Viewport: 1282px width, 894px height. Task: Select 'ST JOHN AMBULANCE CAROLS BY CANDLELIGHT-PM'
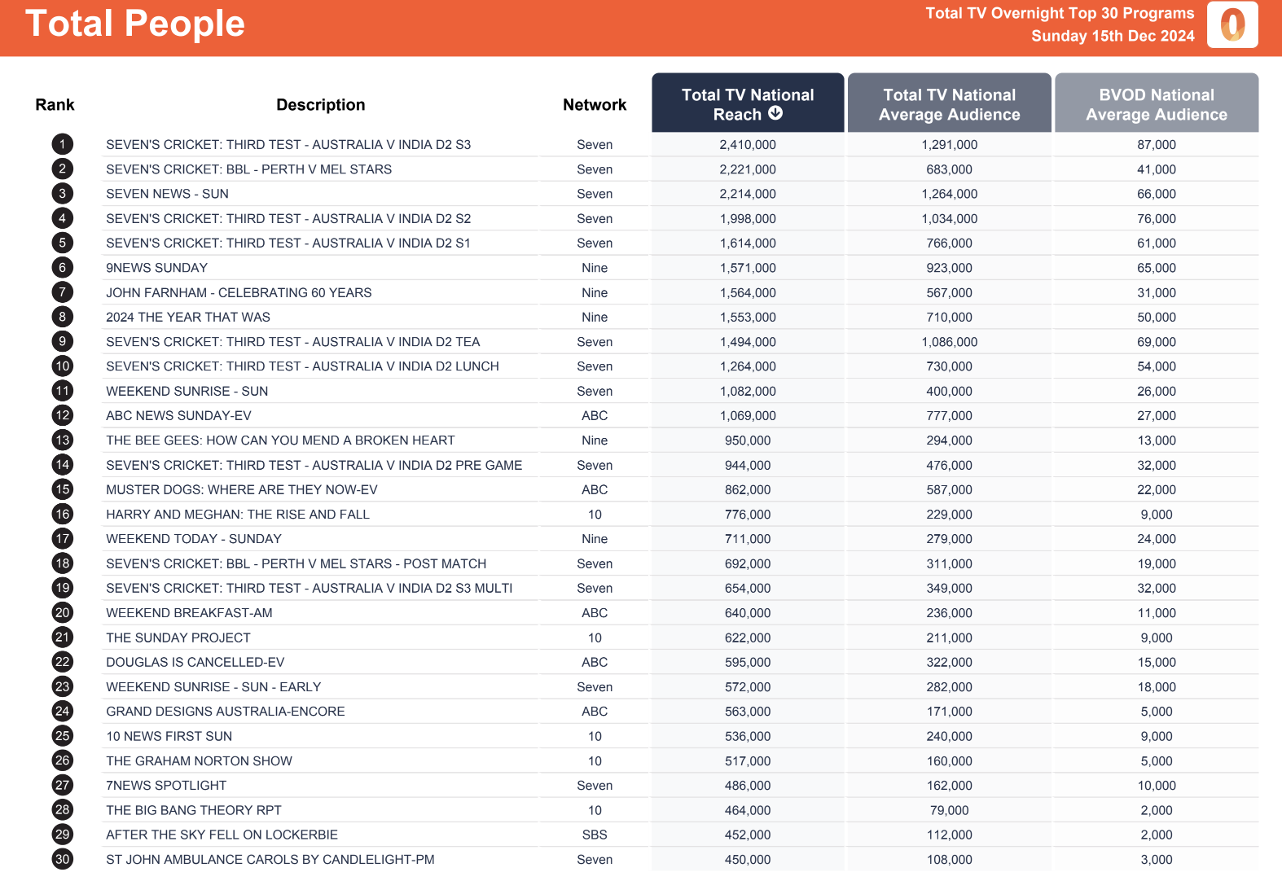point(270,860)
